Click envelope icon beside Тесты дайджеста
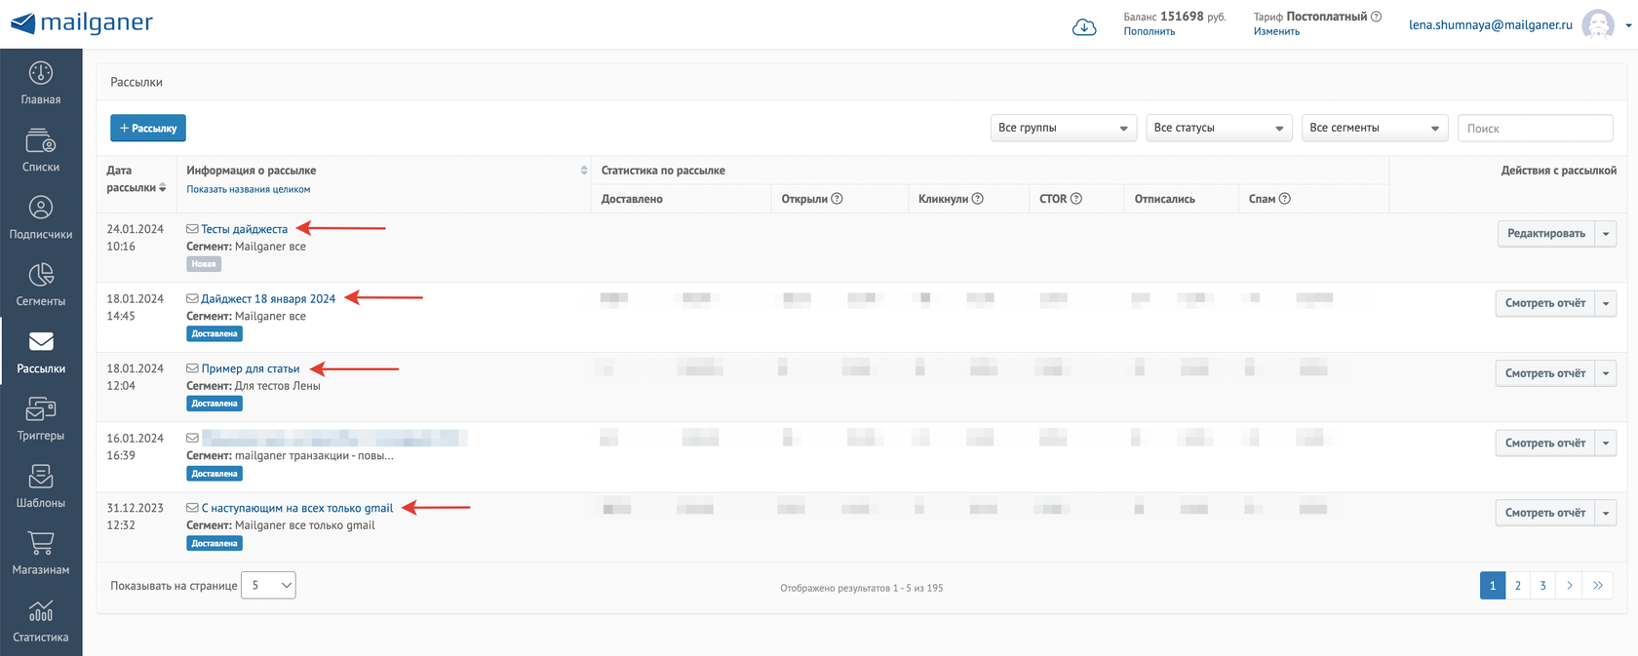Screen dimensions: 1638x656 pyautogui.click(x=192, y=229)
